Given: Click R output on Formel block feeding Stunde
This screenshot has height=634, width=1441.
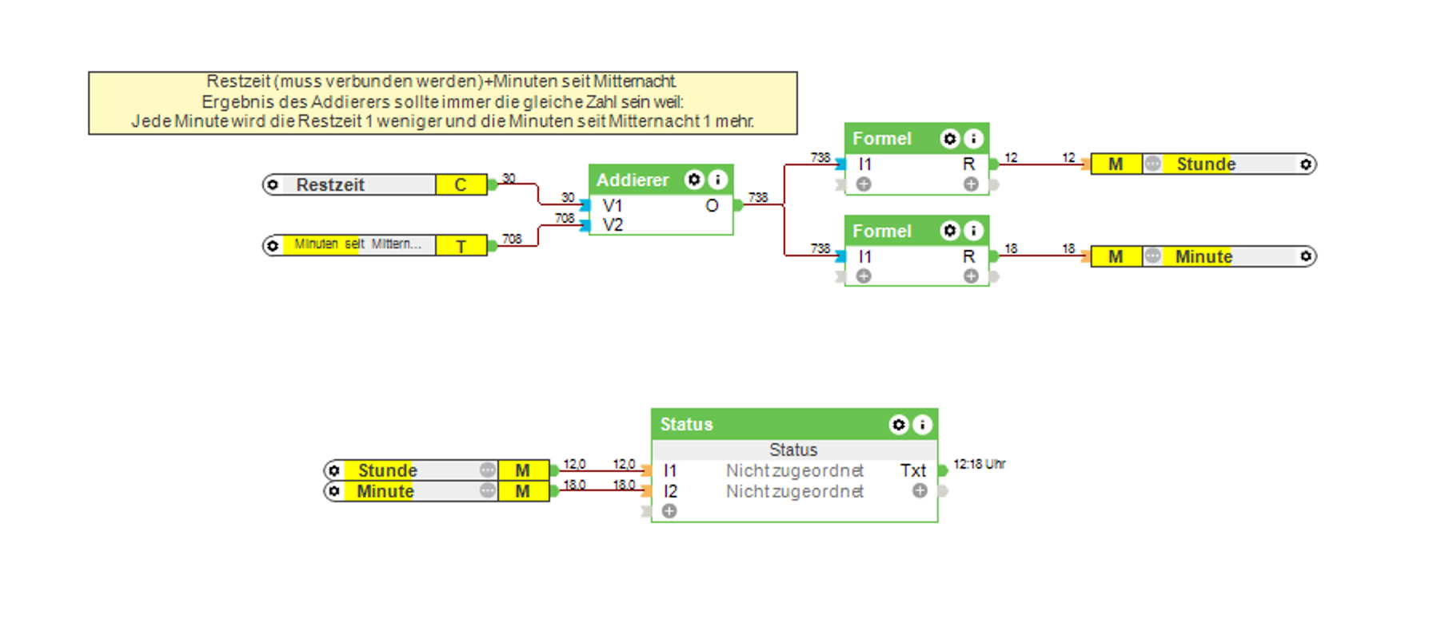Looking at the screenshot, I should coord(968,164).
